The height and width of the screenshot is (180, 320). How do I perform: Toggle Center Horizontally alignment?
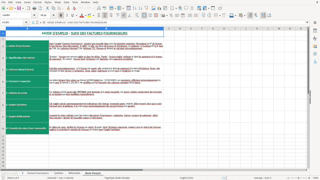105,15
